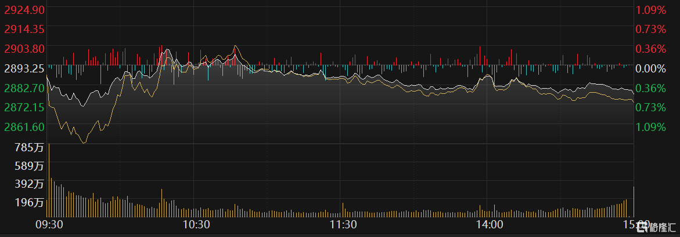680x237 pixels.
Task: Click the 392万 volume label
Action: (30, 184)
